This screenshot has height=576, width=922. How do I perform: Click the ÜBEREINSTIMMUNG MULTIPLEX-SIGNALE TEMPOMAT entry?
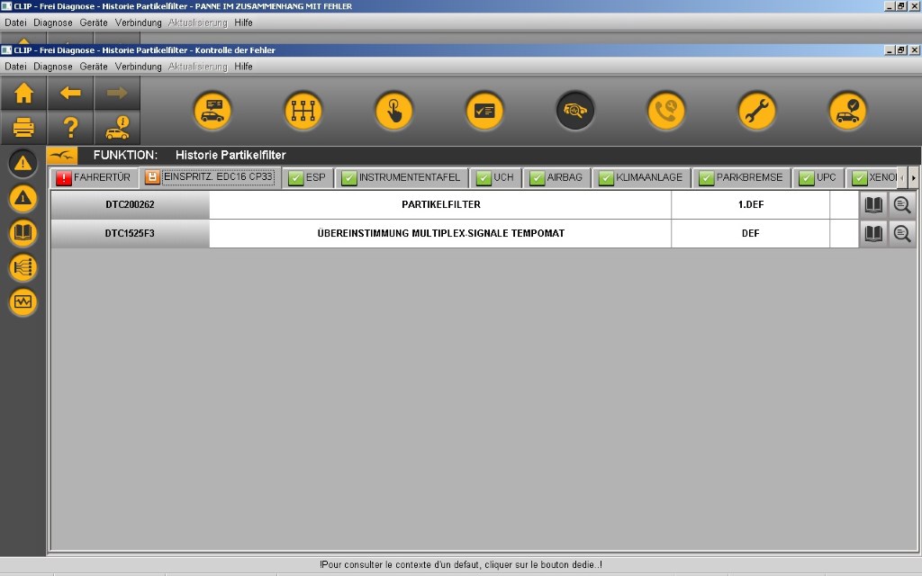point(440,234)
